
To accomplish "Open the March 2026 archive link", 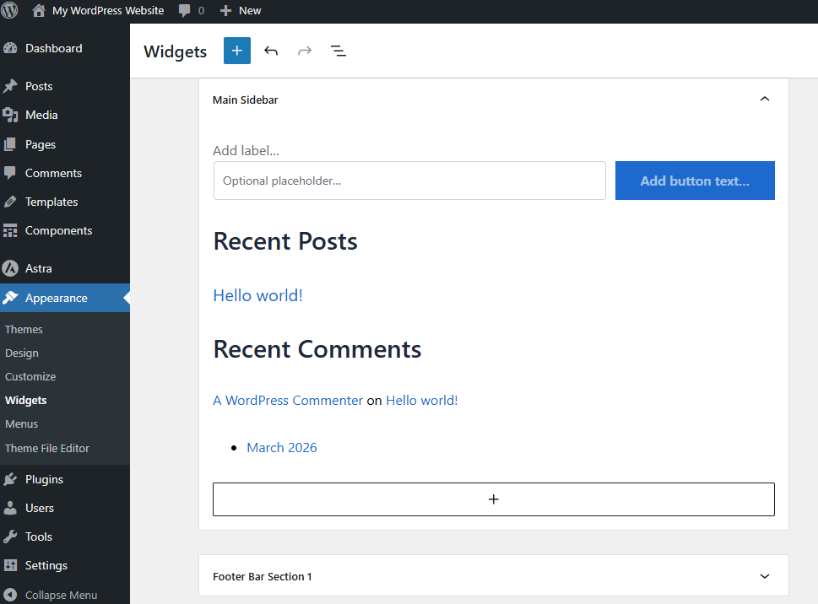I will pyautogui.click(x=282, y=447).
